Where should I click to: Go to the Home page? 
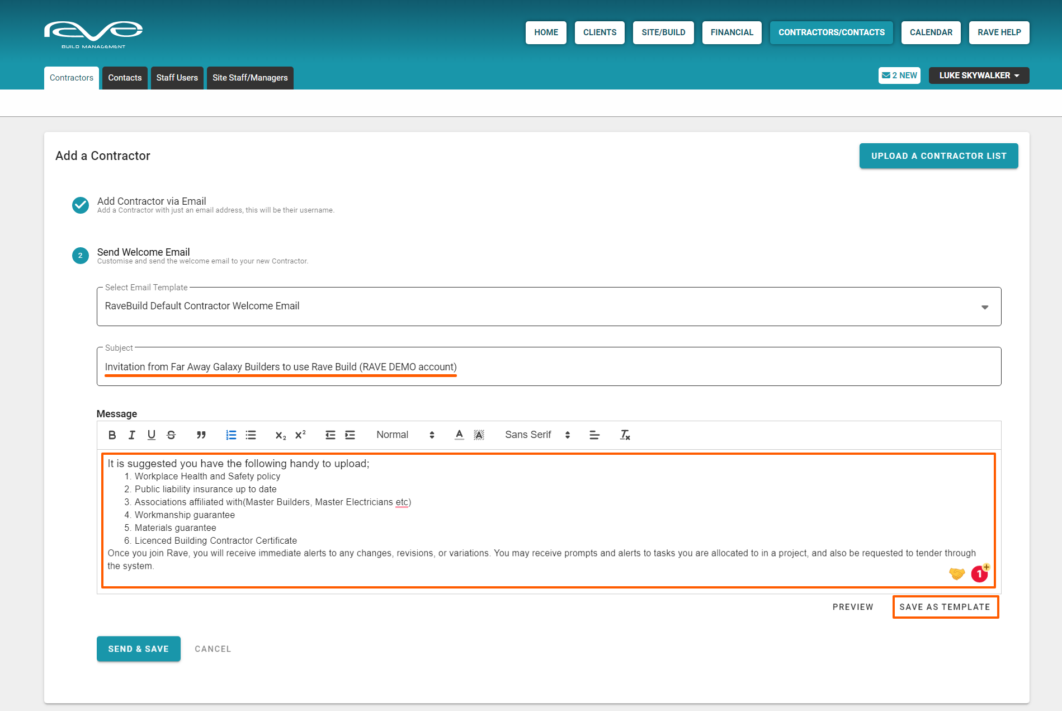pos(546,32)
